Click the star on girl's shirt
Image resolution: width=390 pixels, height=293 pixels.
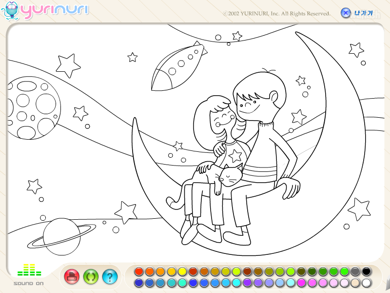point(235,156)
